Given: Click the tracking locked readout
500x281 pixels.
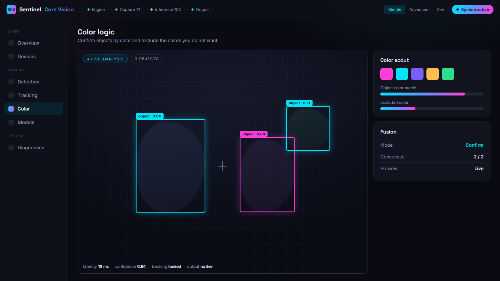Looking at the screenshot, I should click(167, 266).
